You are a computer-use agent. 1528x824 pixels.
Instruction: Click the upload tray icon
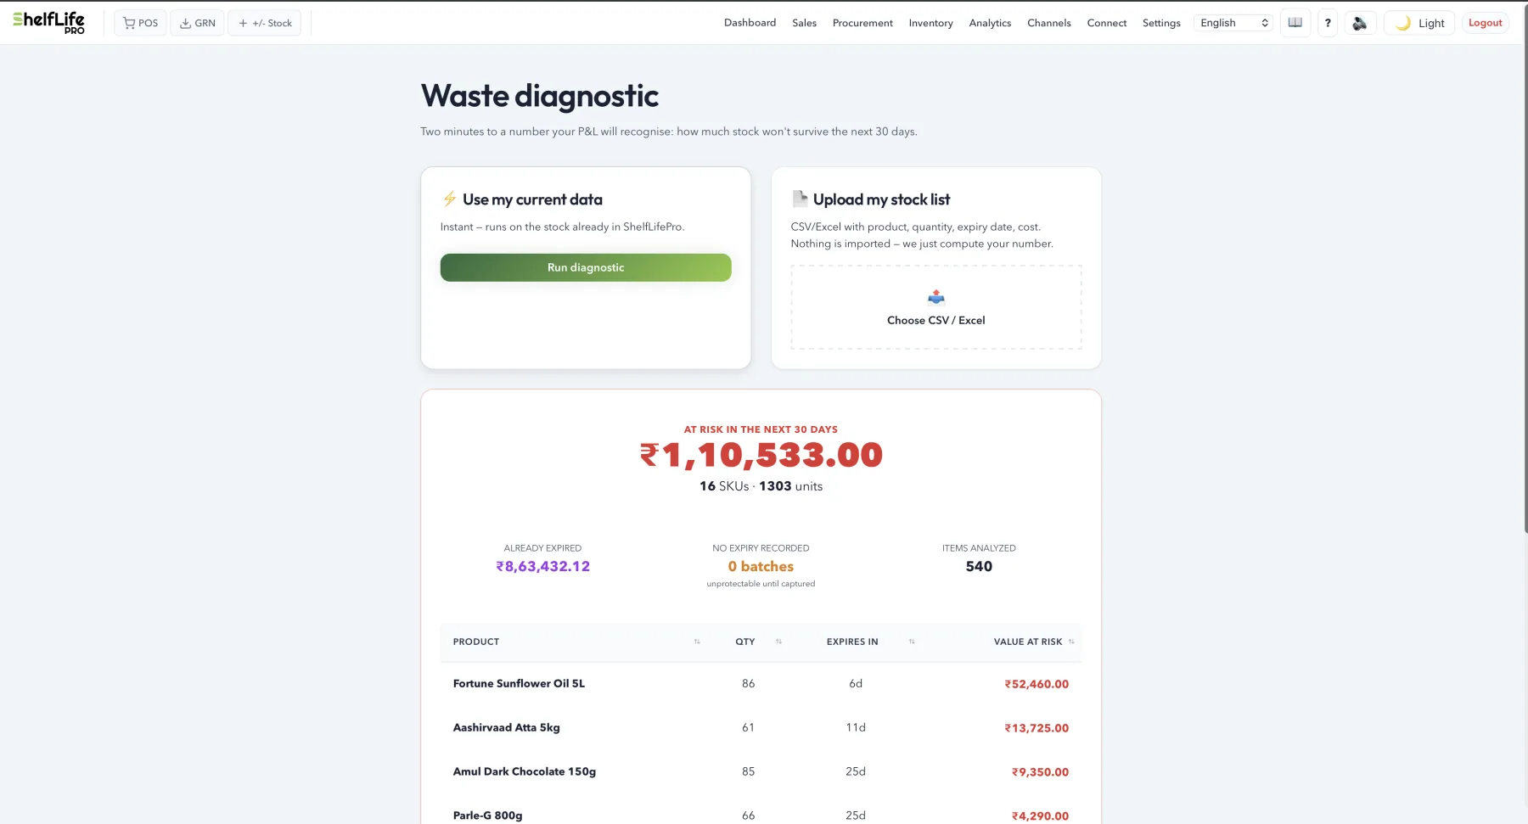click(936, 297)
